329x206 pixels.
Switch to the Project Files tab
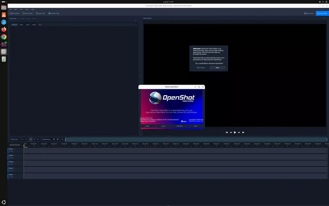(13, 18)
